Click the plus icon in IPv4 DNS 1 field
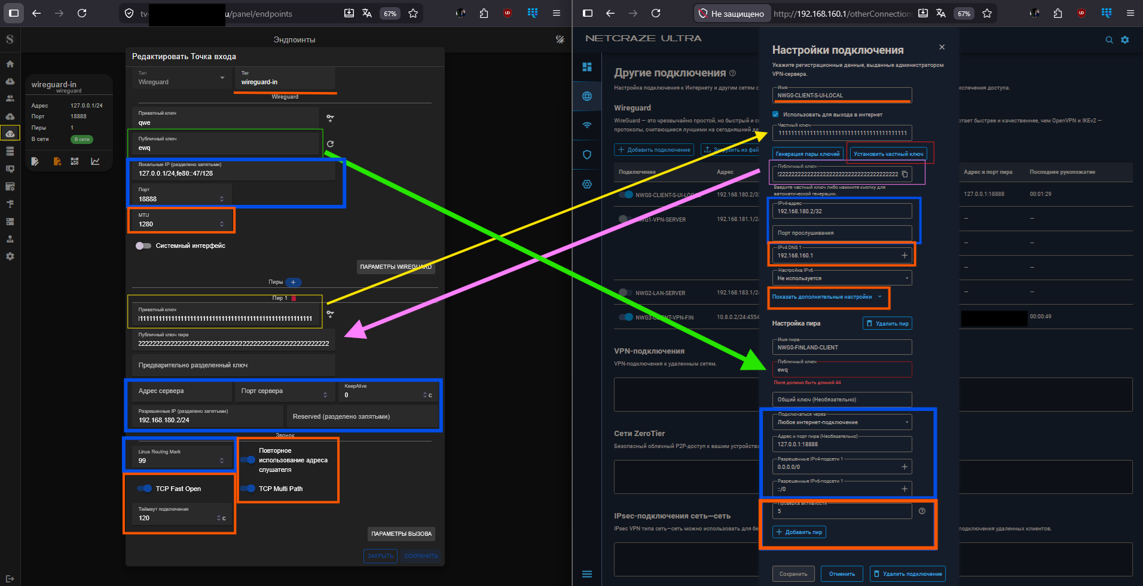This screenshot has height=586, width=1143. pyautogui.click(x=904, y=256)
